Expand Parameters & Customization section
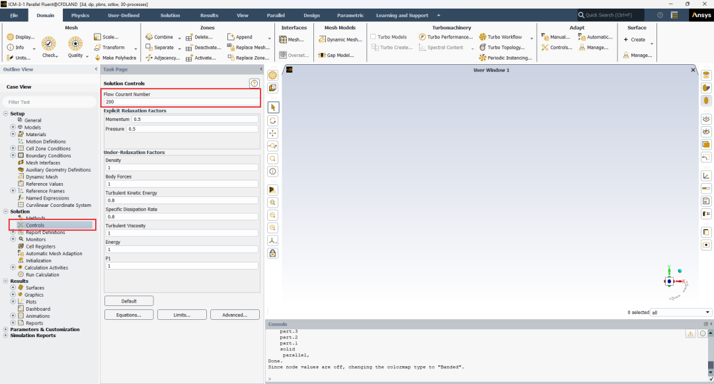714x384 pixels. [x=5, y=329]
